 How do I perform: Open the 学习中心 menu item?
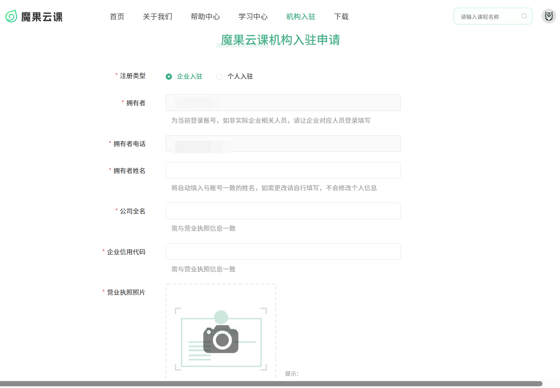253,17
